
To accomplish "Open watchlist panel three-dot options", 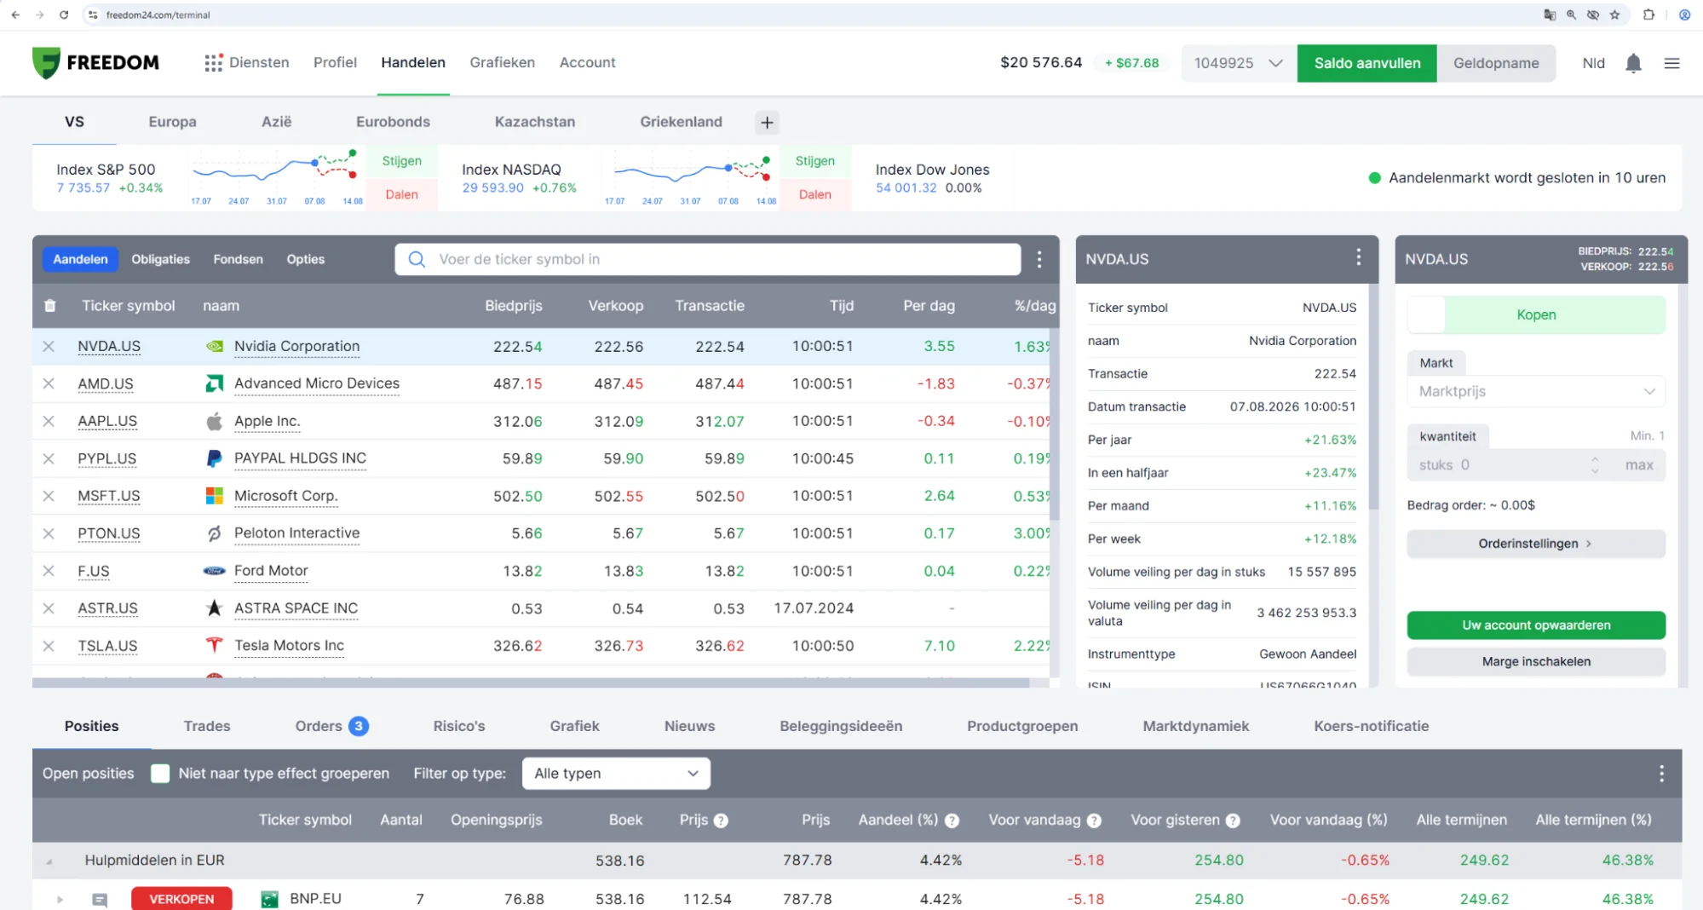I will pyautogui.click(x=1039, y=259).
